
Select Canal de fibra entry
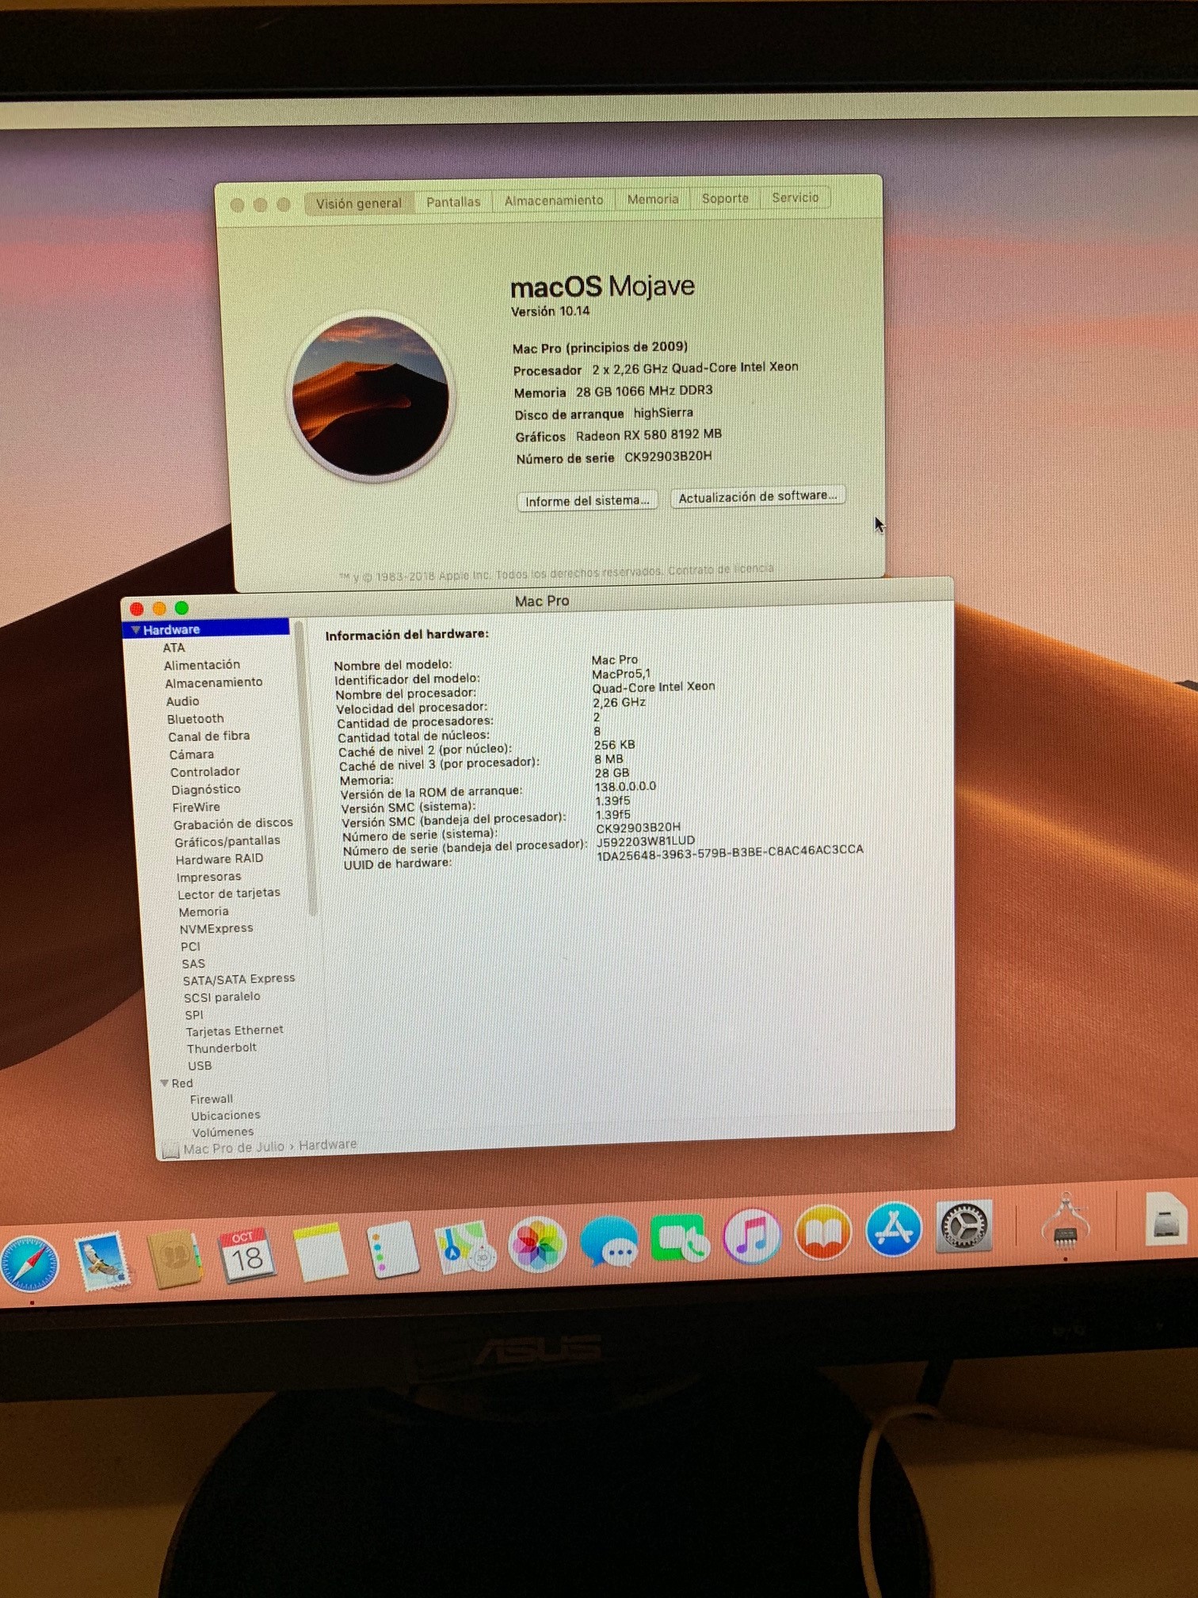(x=209, y=736)
